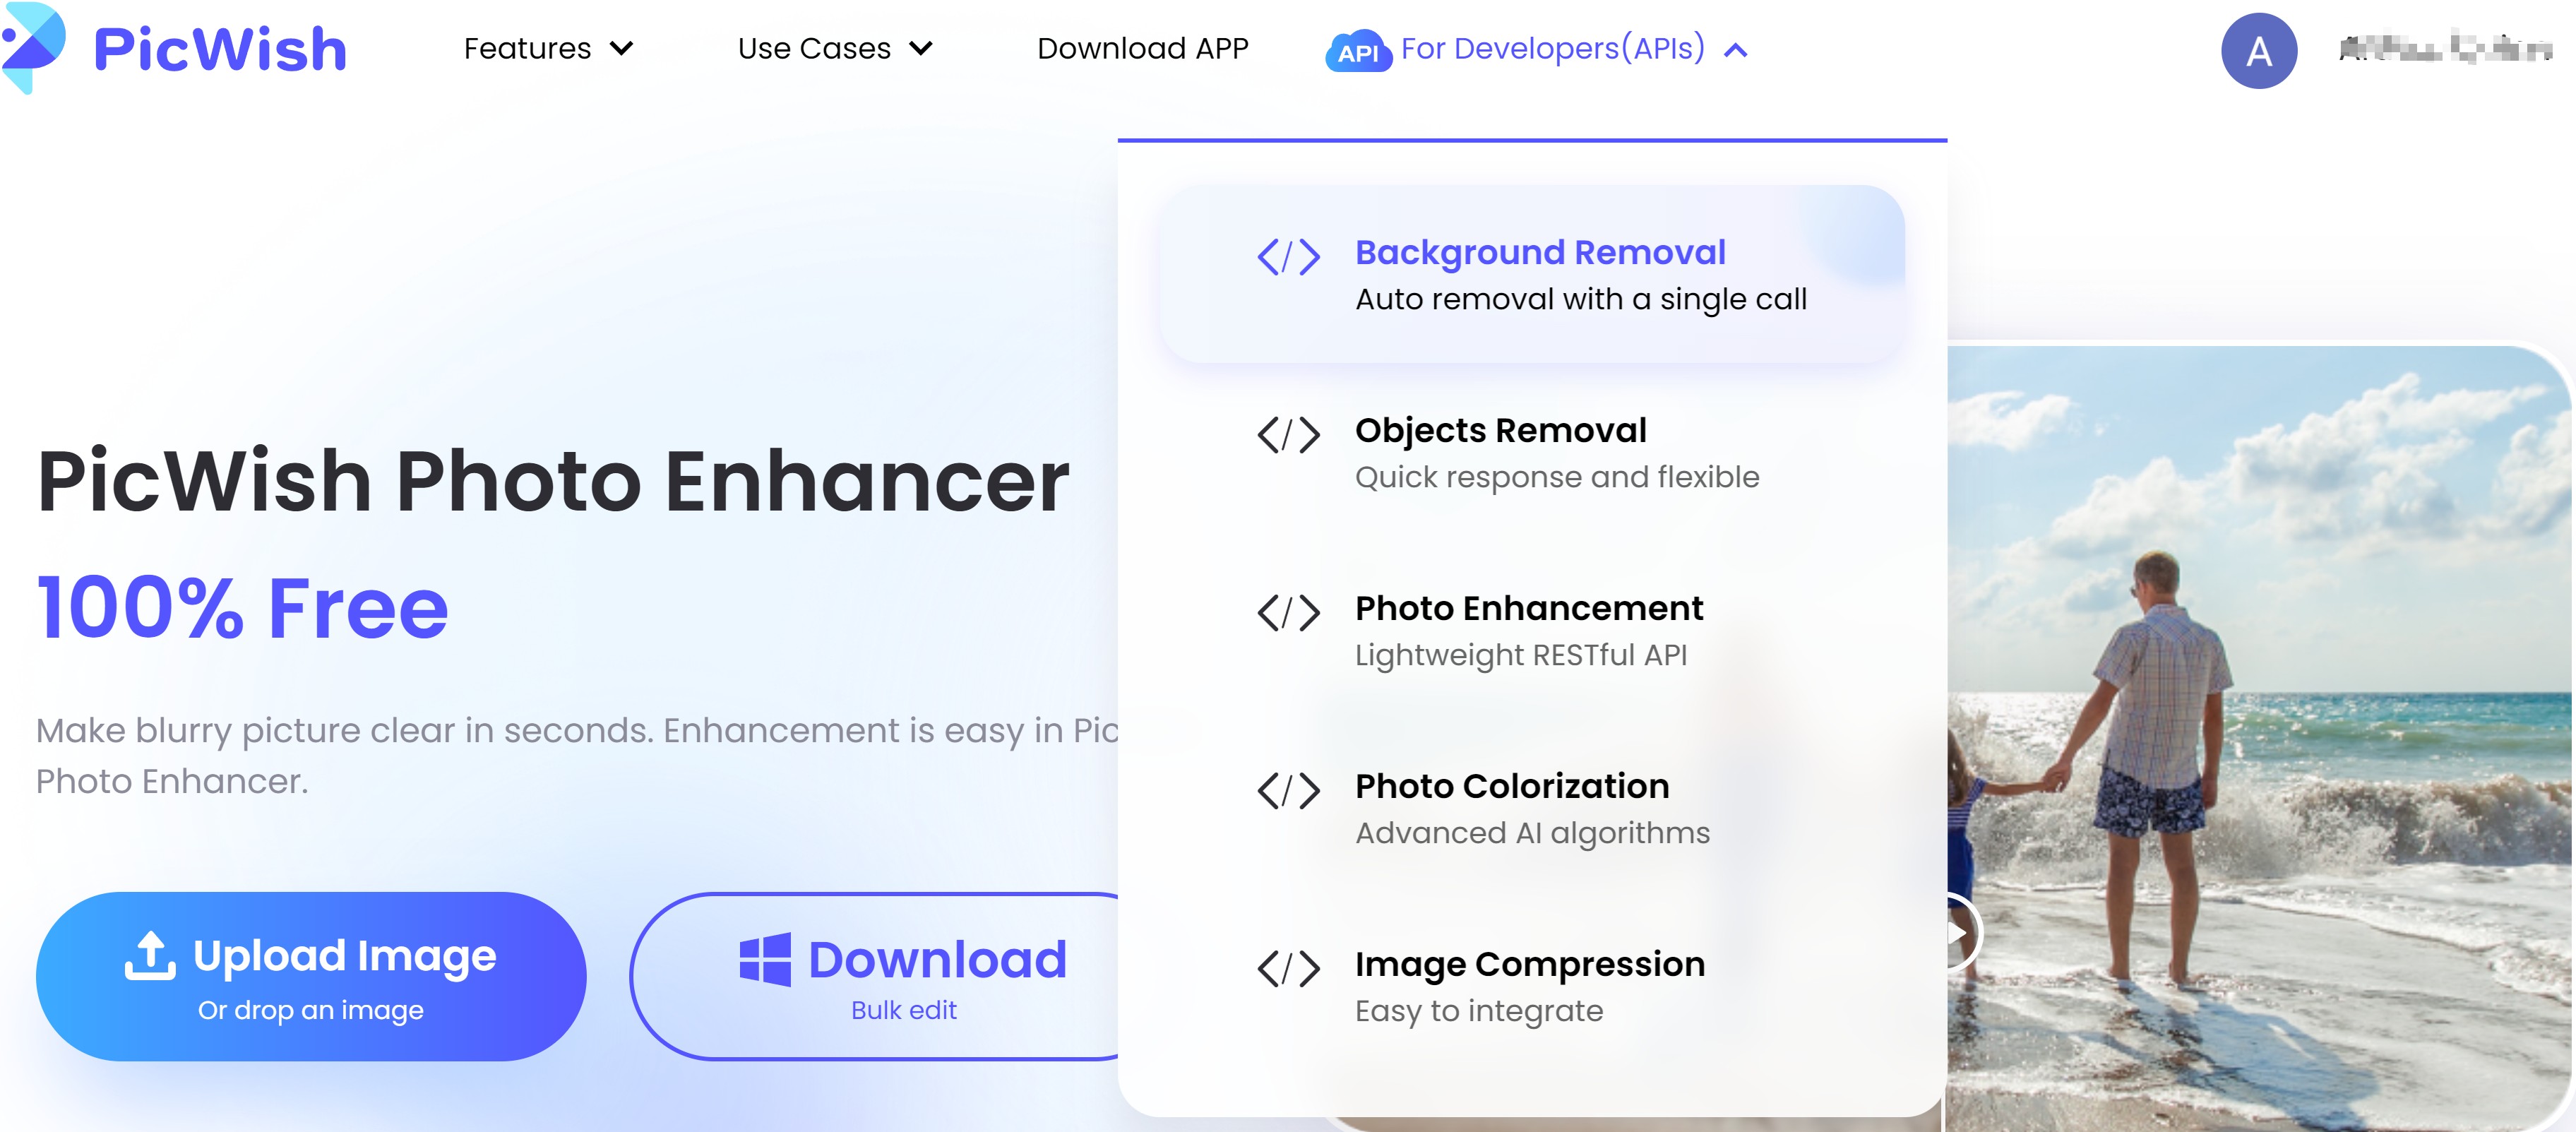
Task: Click code icon beside Image Compression
Action: pyautogui.click(x=1288, y=969)
